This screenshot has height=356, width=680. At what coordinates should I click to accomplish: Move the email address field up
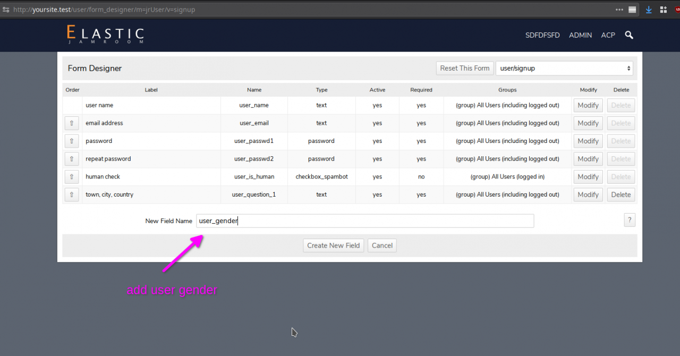point(72,123)
